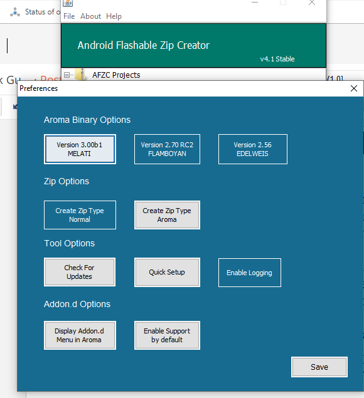Minimize the Android Flashable Zip Creator window
This screenshot has width=364, height=398.
coord(255,3)
